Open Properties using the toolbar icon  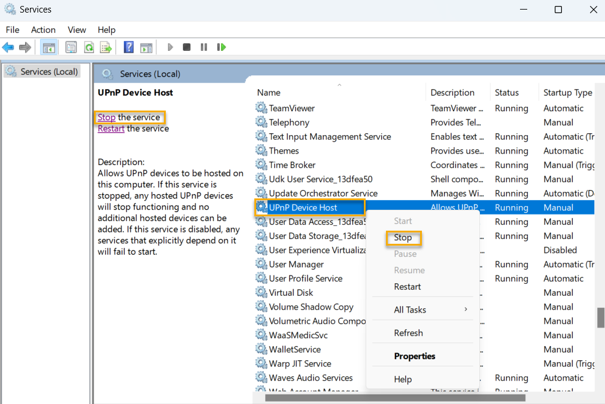point(71,47)
